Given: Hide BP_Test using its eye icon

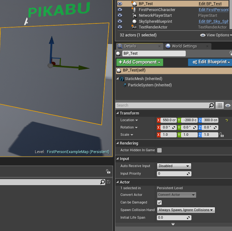Looking at the screenshot, I should tap(120, 3).
